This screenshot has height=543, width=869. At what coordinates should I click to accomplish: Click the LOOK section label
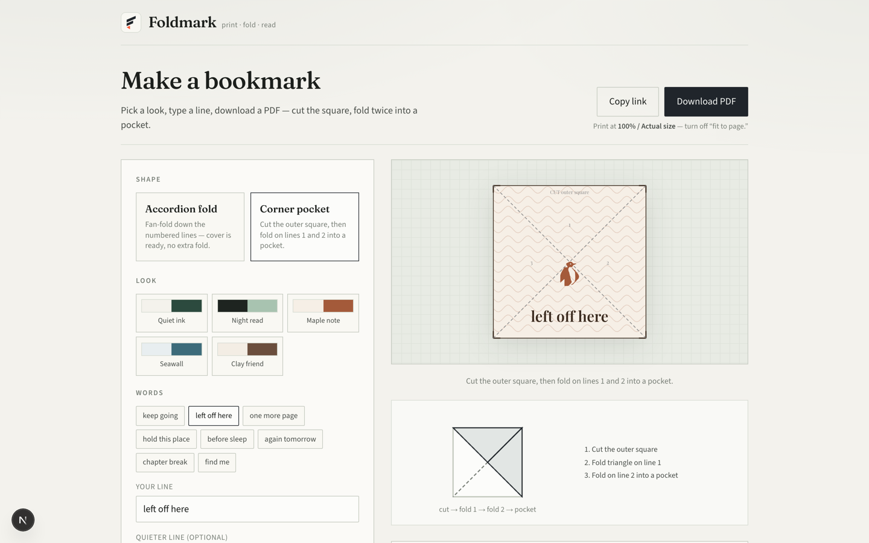point(146,281)
